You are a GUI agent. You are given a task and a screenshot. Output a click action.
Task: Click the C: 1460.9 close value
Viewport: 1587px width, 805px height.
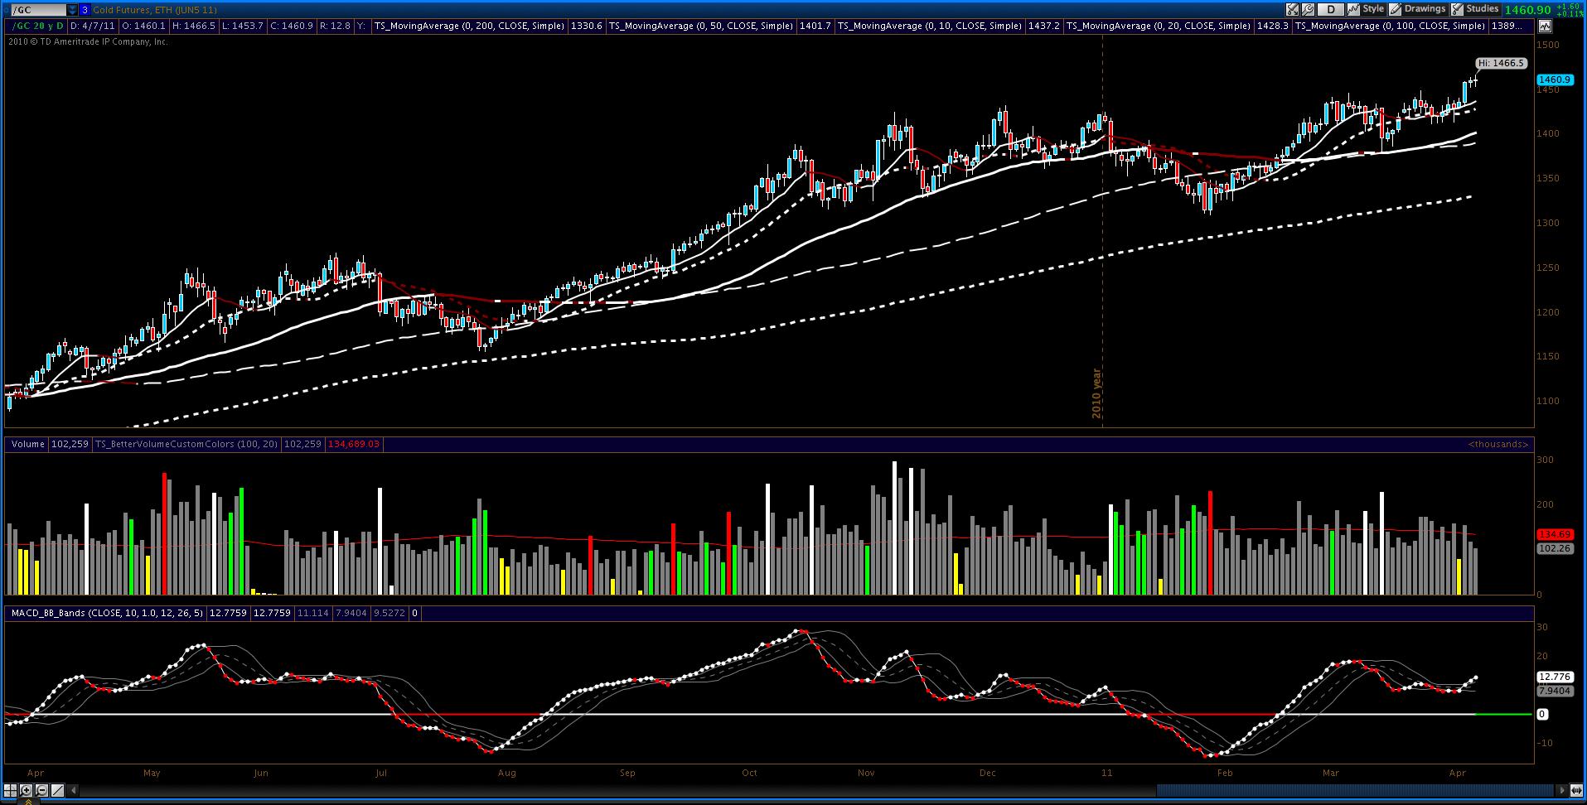pos(293,26)
